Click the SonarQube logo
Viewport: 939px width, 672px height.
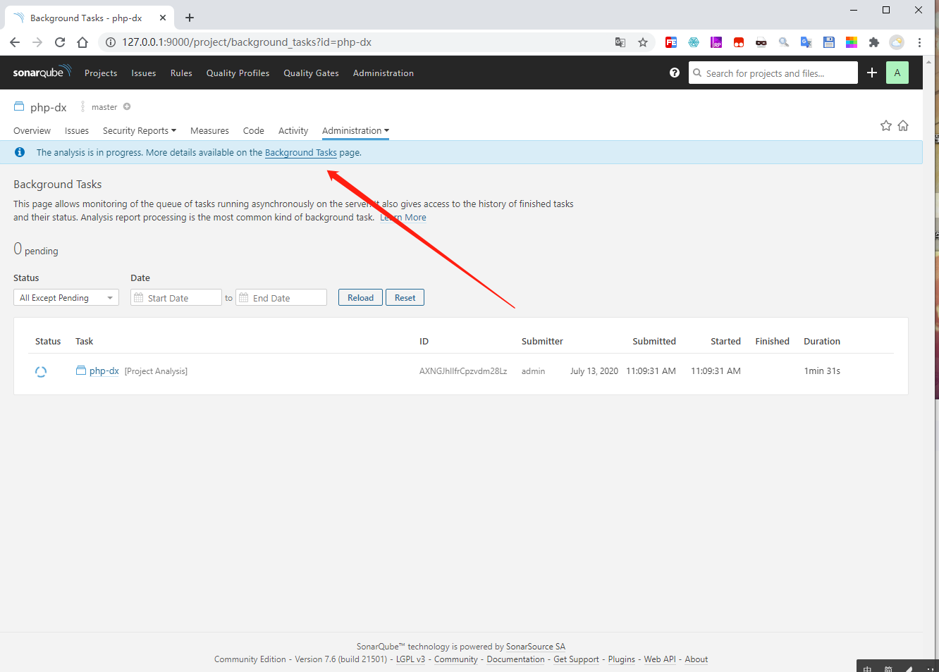pos(42,73)
